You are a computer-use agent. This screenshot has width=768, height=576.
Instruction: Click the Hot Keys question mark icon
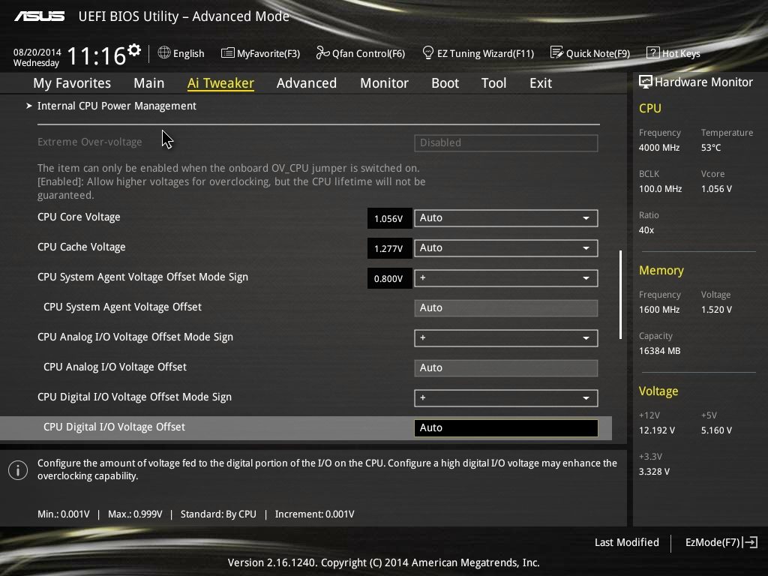(x=653, y=52)
